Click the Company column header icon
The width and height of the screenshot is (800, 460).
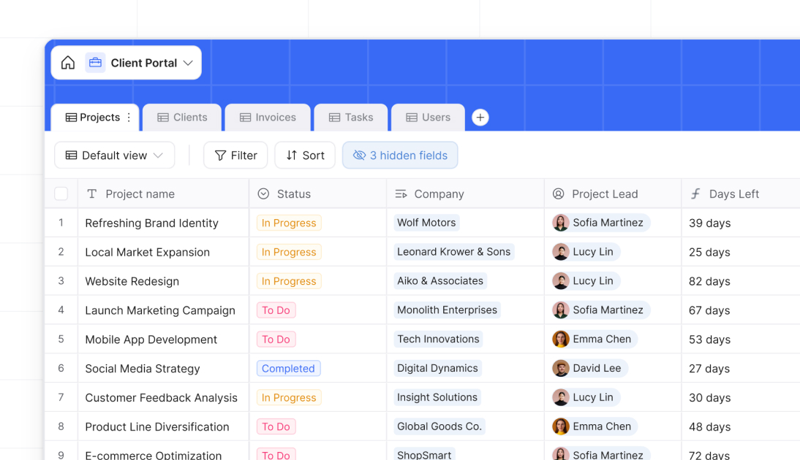coord(401,194)
